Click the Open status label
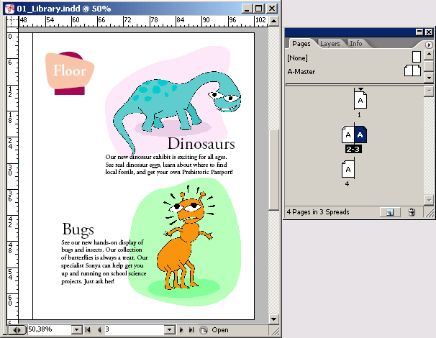This screenshot has height=338, width=436. click(220, 330)
